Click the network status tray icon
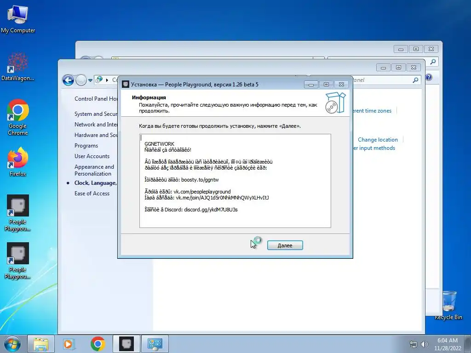 tap(414, 344)
